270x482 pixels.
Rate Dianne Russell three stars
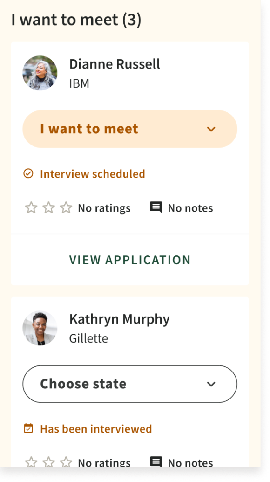pos(66,208)
